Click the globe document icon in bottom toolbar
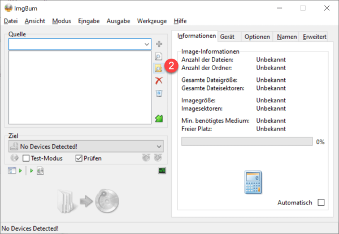The height and width of the screenshot is (234, 339). point(40,171)
